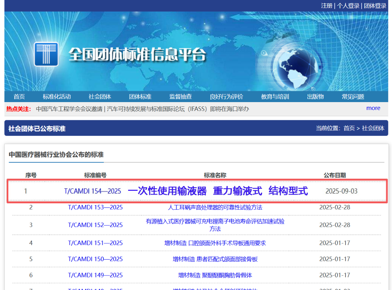The image size is (392, 290).
Task: Click 首页 in the breadcrumb
Action: tap(349, 128)
